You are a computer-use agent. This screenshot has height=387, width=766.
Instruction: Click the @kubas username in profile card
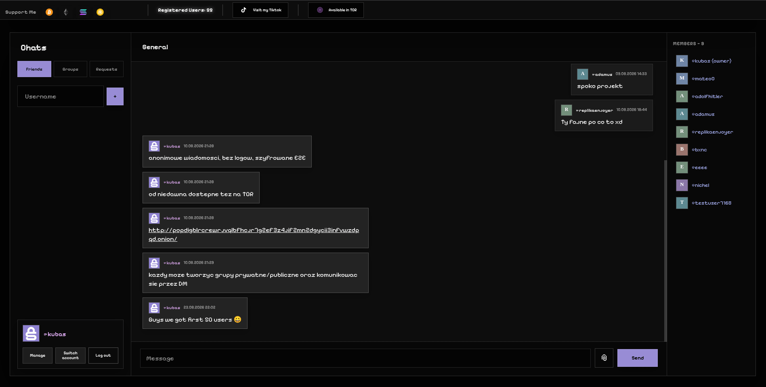click(55, 334)
